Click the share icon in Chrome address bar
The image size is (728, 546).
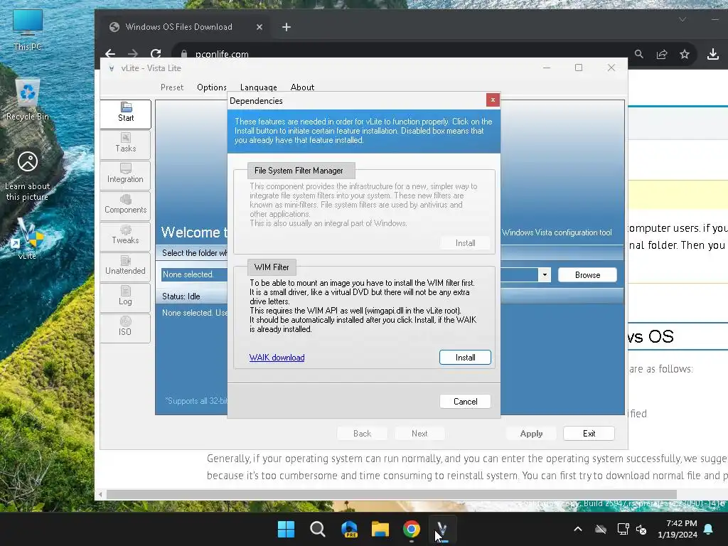[662, 54]
